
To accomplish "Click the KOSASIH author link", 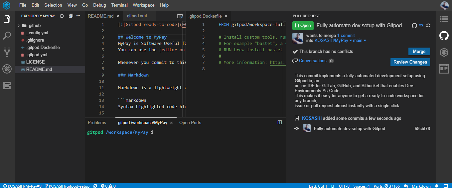I will tap(312, 118).
